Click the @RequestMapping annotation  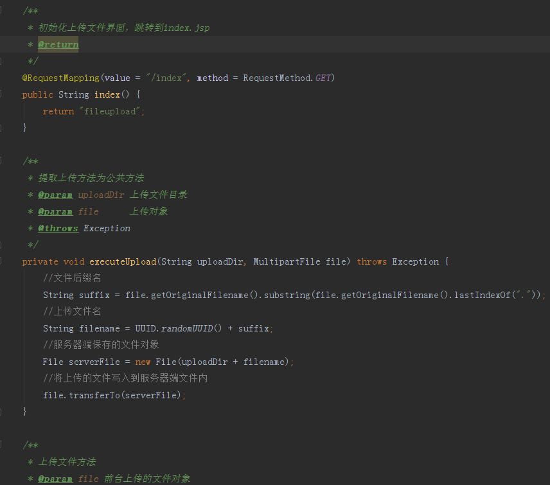coord(60,78)
